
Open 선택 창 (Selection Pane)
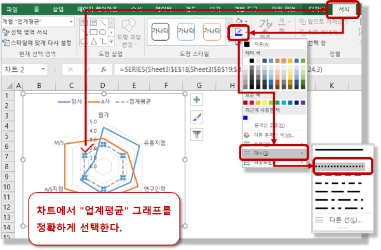click(x=317, y=43)
